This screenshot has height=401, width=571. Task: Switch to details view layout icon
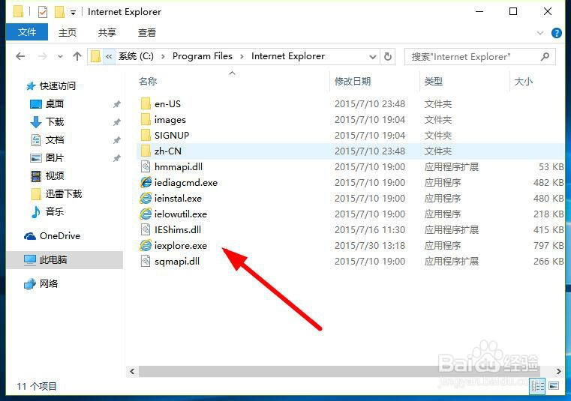[x=538, y=386]
